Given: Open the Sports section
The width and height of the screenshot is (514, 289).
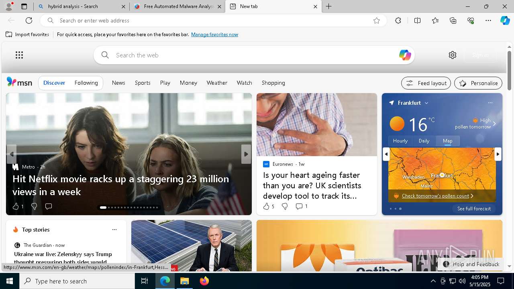Looking at the screenshot, I should click(143, 83).
